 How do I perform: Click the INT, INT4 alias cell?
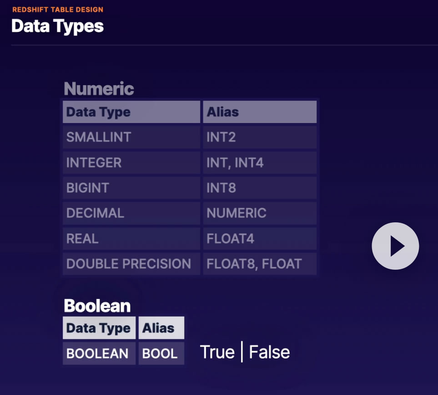click(x=259, y=163)
